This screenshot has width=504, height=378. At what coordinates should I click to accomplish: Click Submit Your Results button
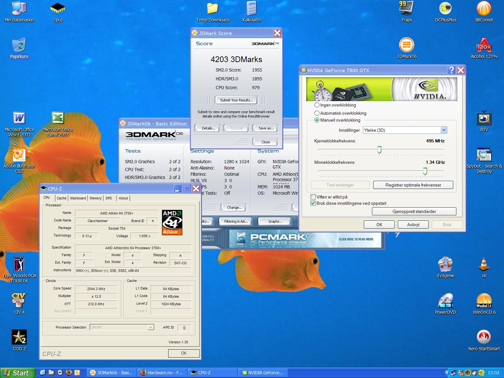tap(236, 100)
